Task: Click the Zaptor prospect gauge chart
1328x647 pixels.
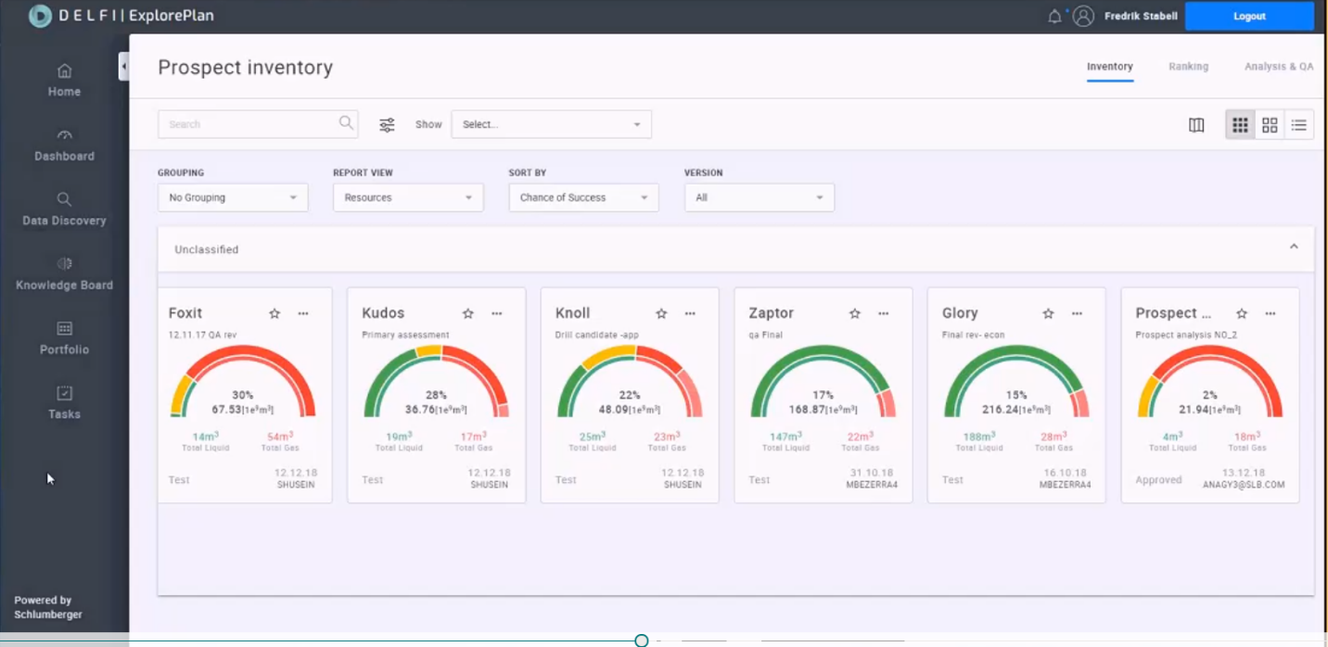Action: 823,382
